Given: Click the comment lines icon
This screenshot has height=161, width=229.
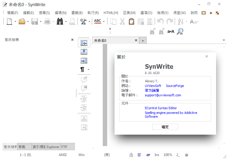Looking at the screenshot, I should click(x=84, y=79).
